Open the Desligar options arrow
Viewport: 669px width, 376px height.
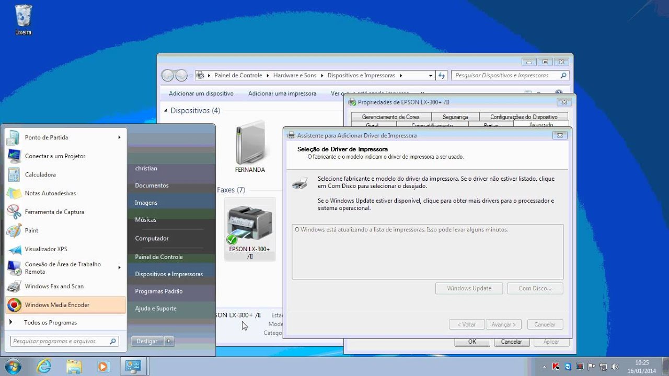point(169,341)
